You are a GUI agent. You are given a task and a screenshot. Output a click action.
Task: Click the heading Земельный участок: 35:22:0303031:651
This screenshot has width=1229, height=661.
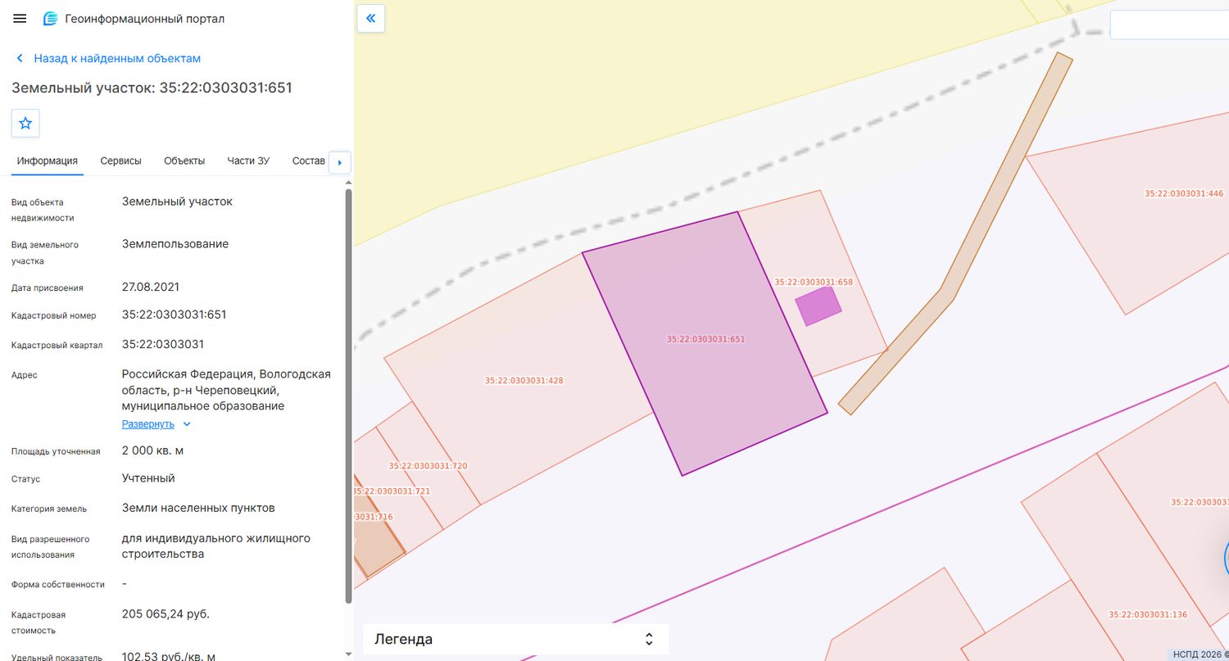click(x=152, y=88)
